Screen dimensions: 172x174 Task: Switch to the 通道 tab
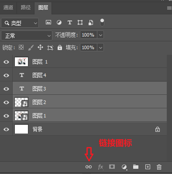(x=8, y=7)
